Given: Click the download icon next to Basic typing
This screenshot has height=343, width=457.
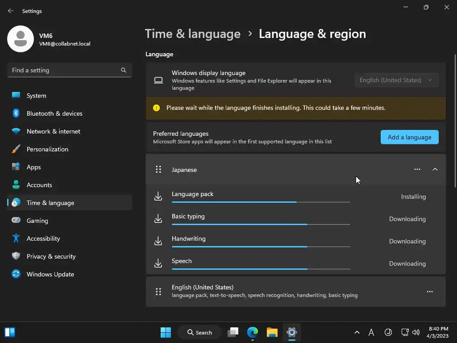Looking at the screenshot, I should click(x=158, y=218).
